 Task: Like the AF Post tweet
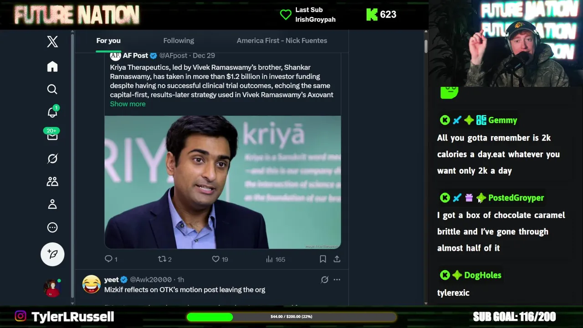(216, 259)
